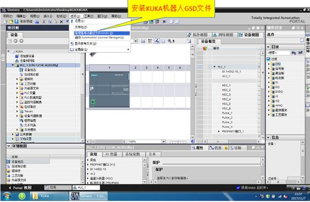Image resolution: width=310 pixels, height=202 pixels.
Task: Click the delete X toolbar icon
Action: 62,22
